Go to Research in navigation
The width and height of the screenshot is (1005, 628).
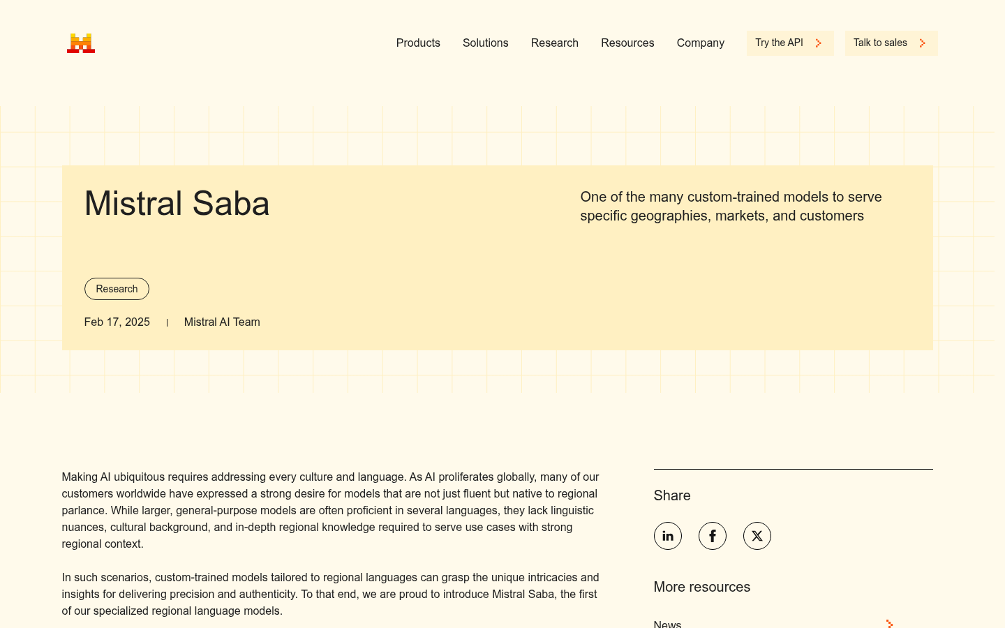pos(555,43)
